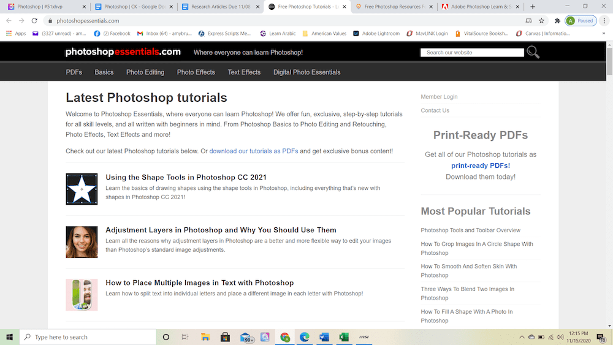The width and height of the screenshot is (613, 345).
Task: Open Using the Shape Tools tutorial
Action: pos(186,177)
